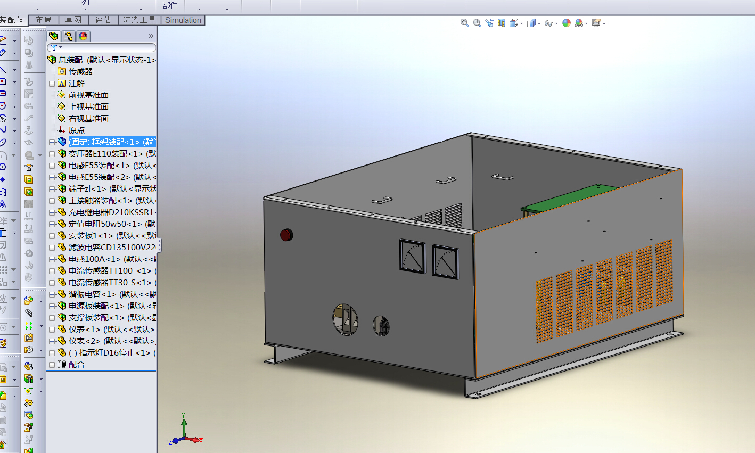Select 前视基准面 in the feature tree
The height and width of the screenshot is (453, 755).
(88, 95)
